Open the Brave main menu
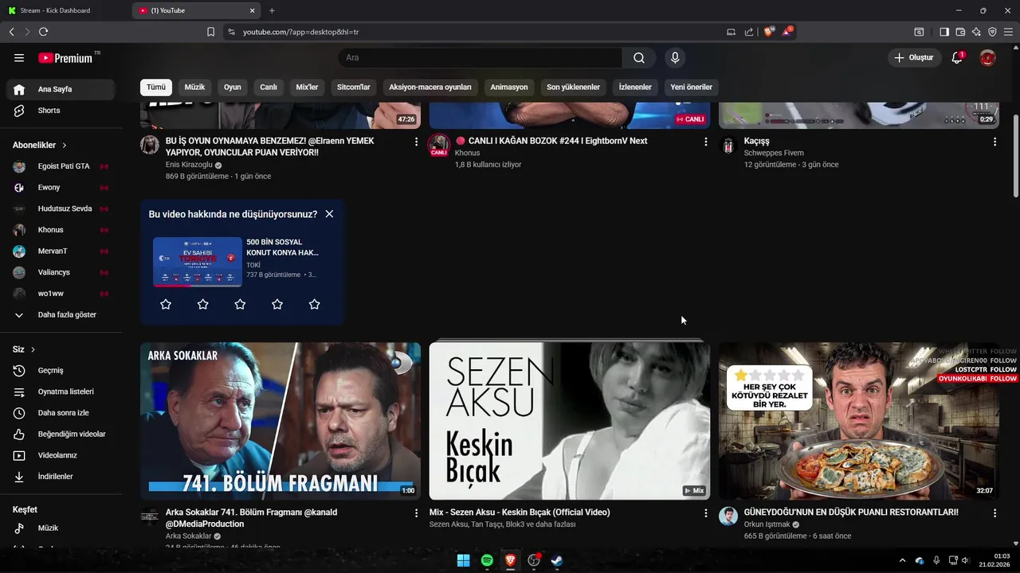The image size is (1020, 573). tap(1008, 32)
